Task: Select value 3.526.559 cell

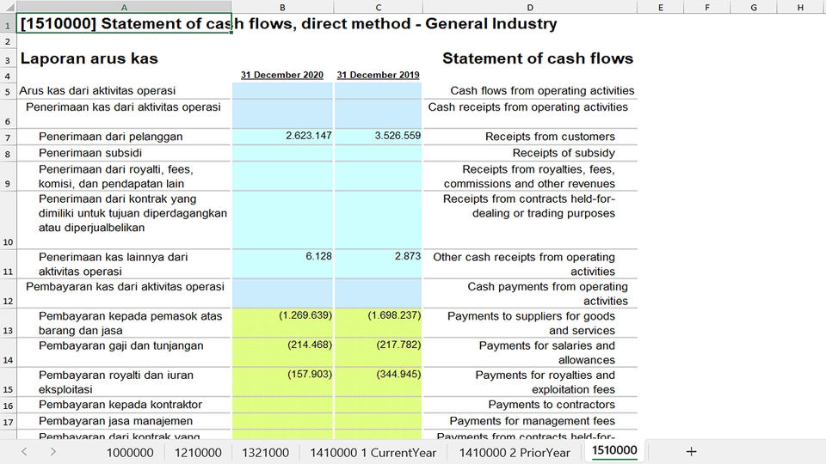Action: pos(379,137)
